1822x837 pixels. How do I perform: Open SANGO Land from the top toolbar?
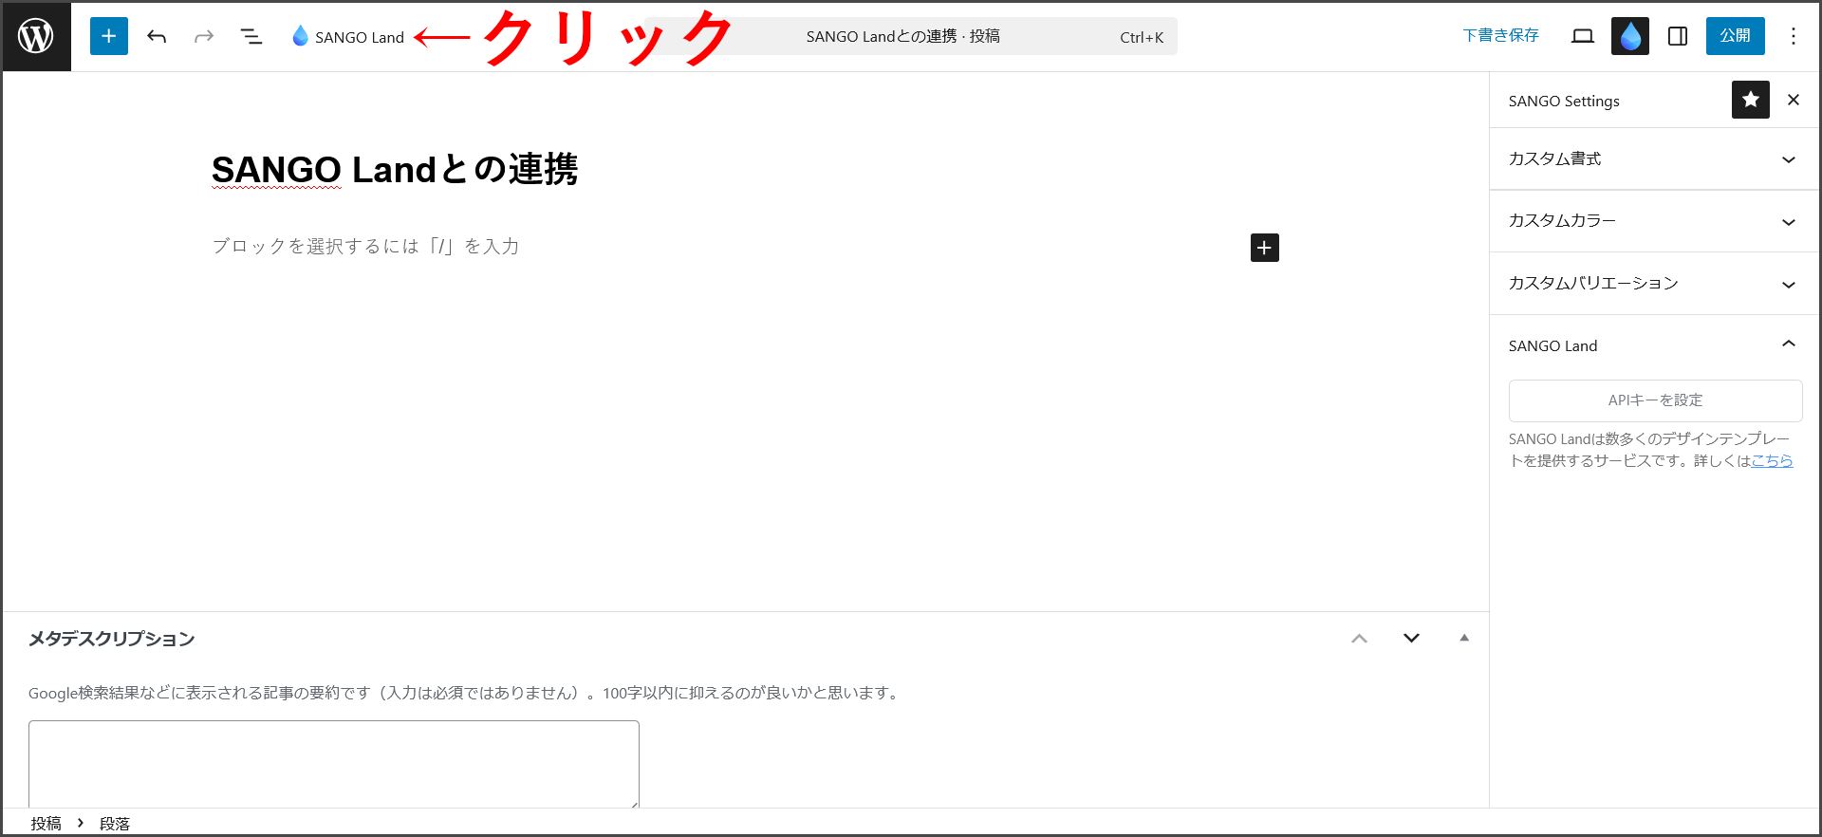348,36
